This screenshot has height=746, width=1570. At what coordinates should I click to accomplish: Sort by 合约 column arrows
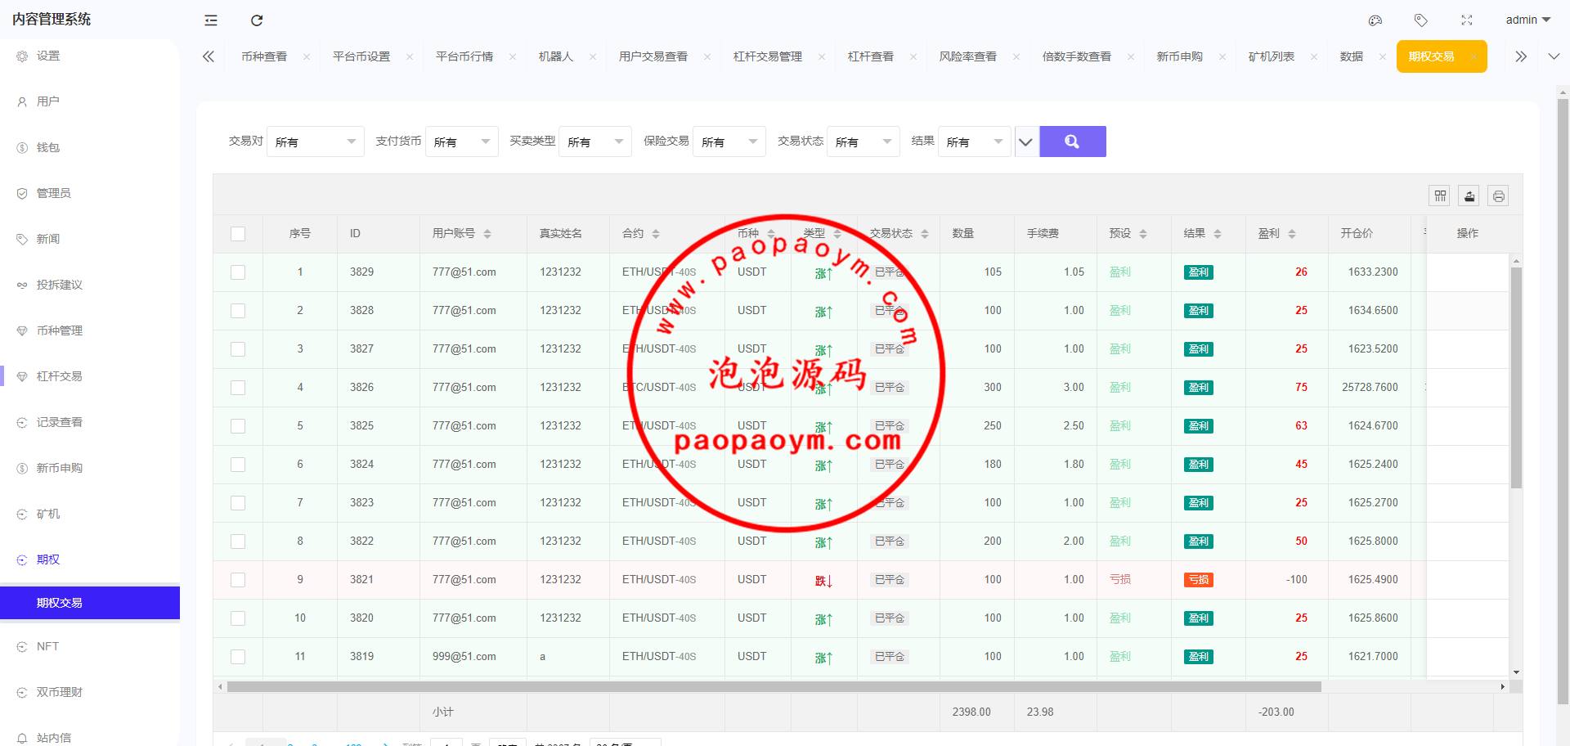[656, 234]
